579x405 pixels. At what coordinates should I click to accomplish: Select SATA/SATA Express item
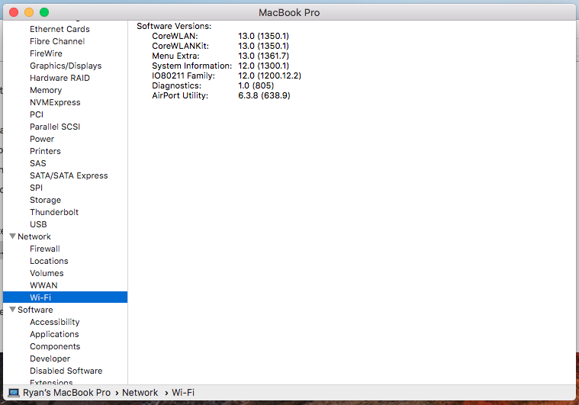click(x=69, y=175)
